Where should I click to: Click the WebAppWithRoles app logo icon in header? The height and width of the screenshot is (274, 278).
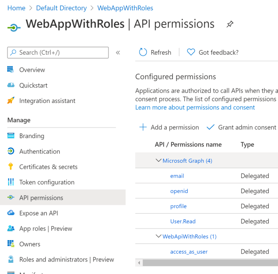(14, 27)
